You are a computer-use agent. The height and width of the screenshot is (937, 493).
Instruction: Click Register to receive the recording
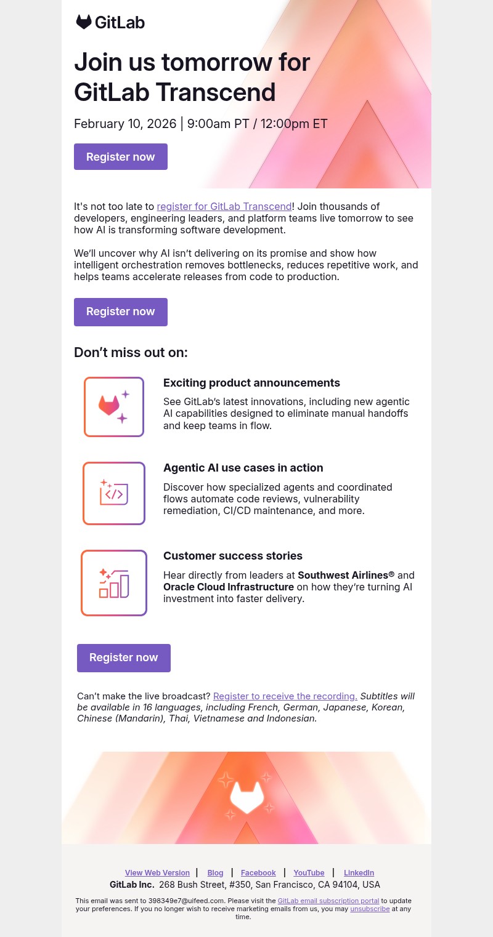[285, 696]
